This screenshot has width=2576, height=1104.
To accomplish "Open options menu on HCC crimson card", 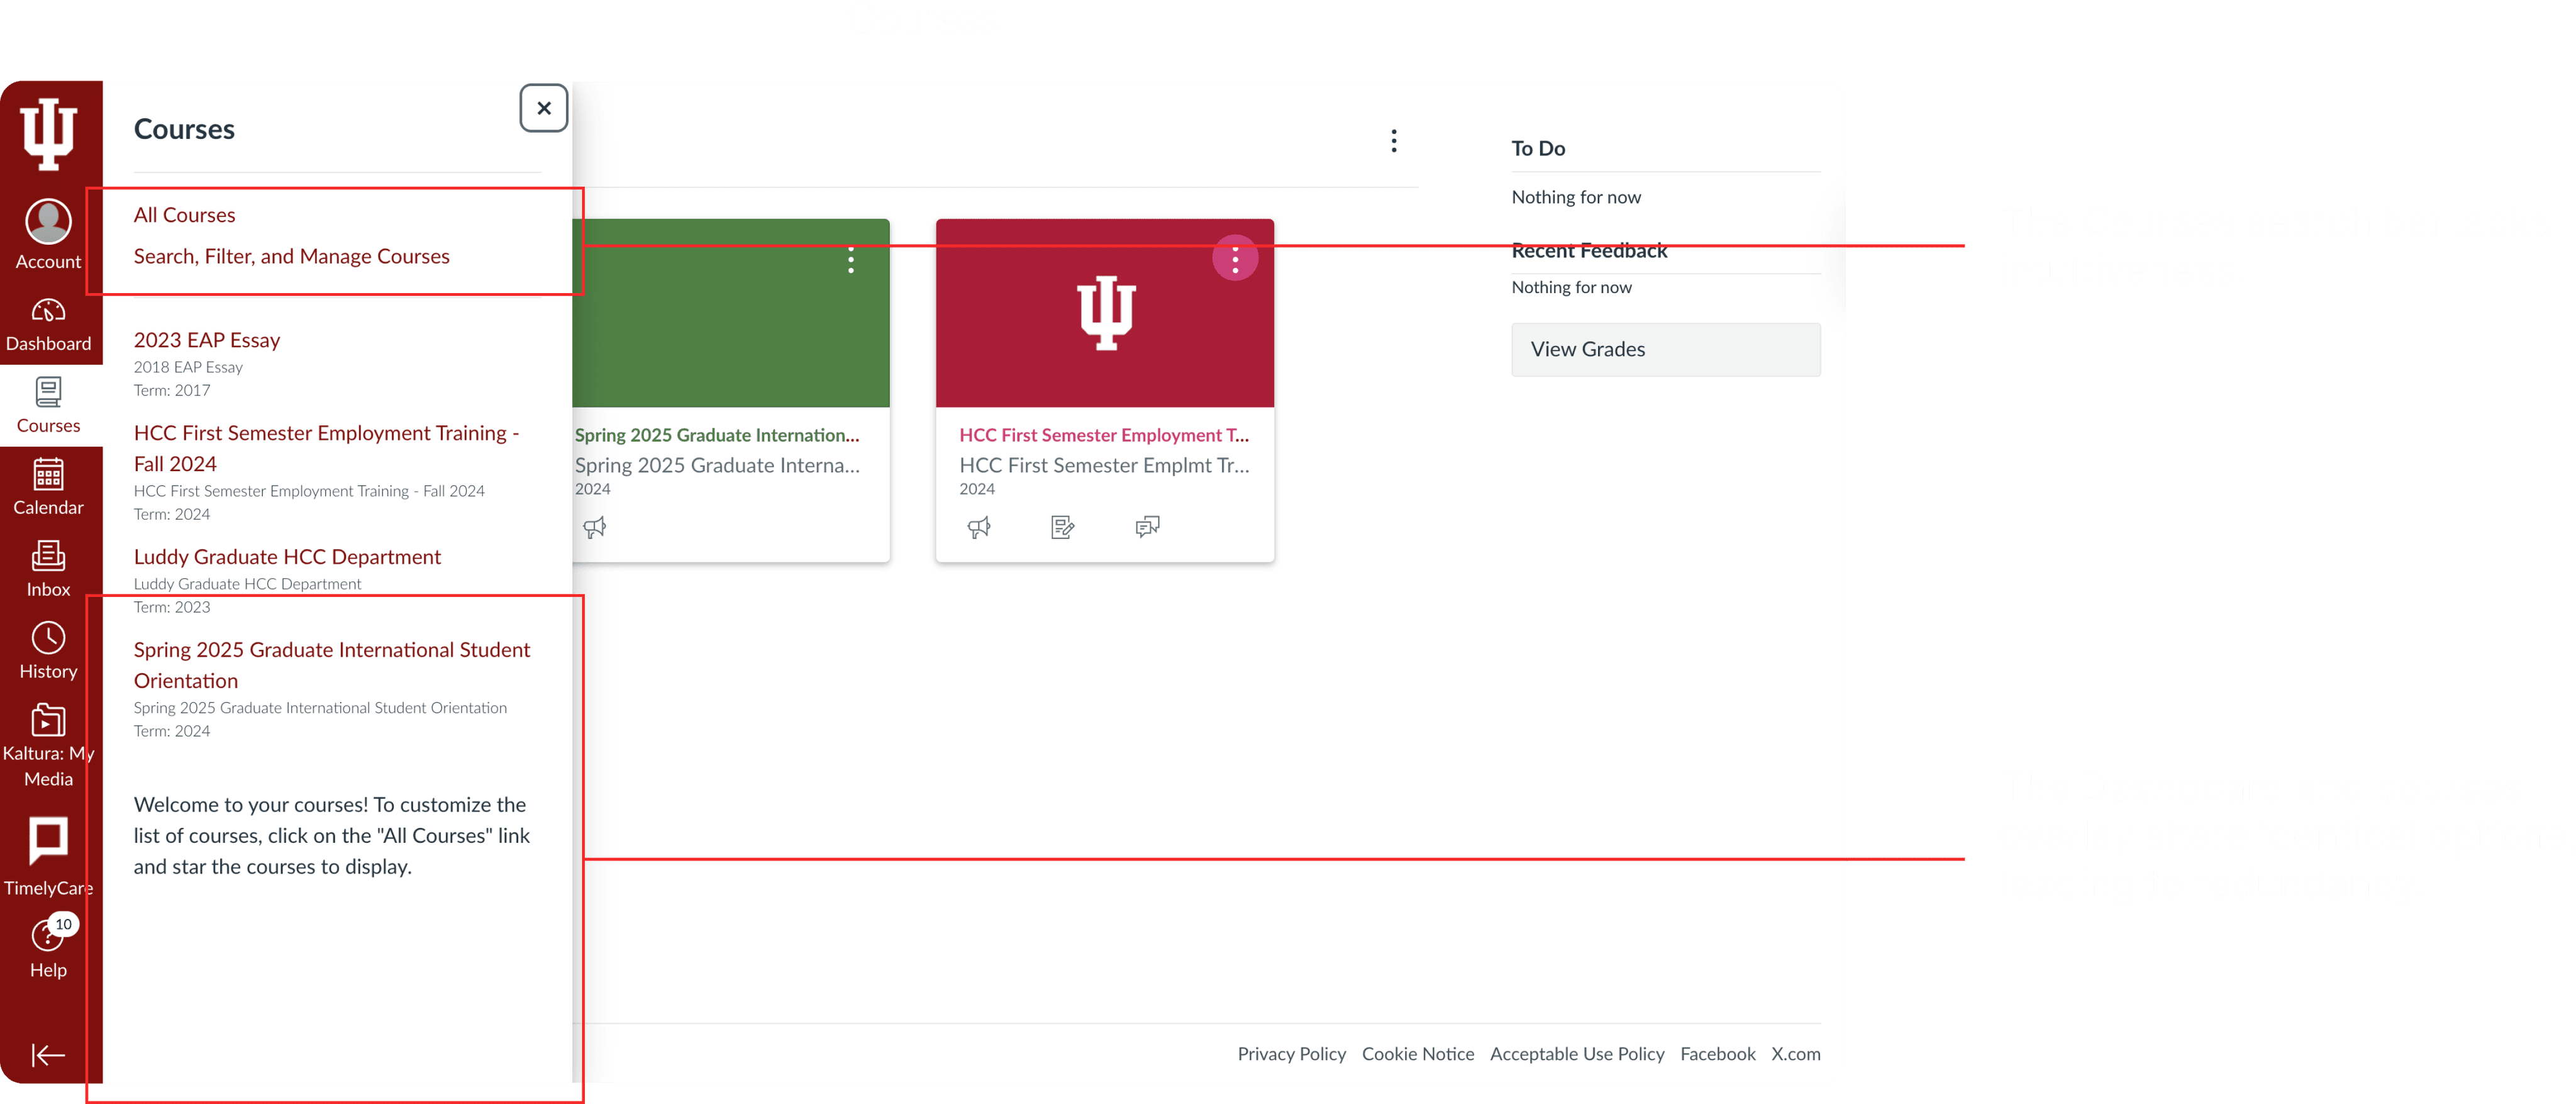I will pyautogui.click(x=1235, y=260).
